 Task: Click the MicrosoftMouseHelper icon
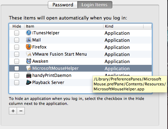click(29, 68)
